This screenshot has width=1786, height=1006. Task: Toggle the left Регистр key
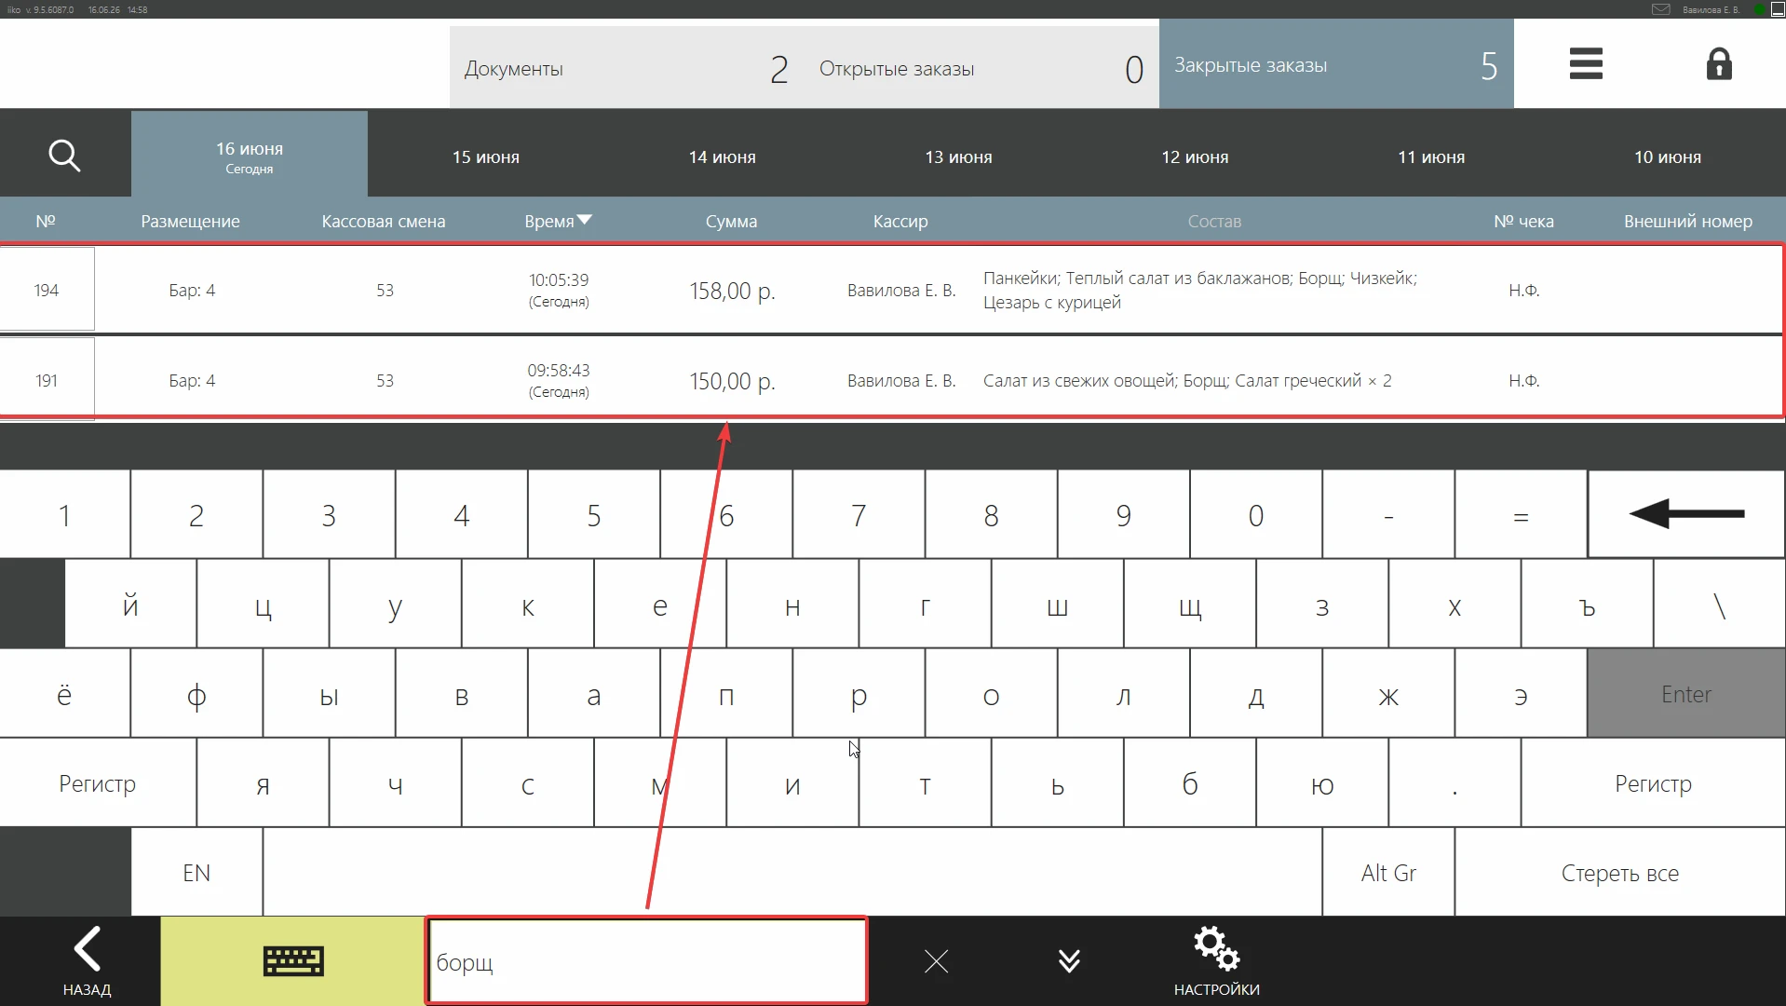pos(98,783)
